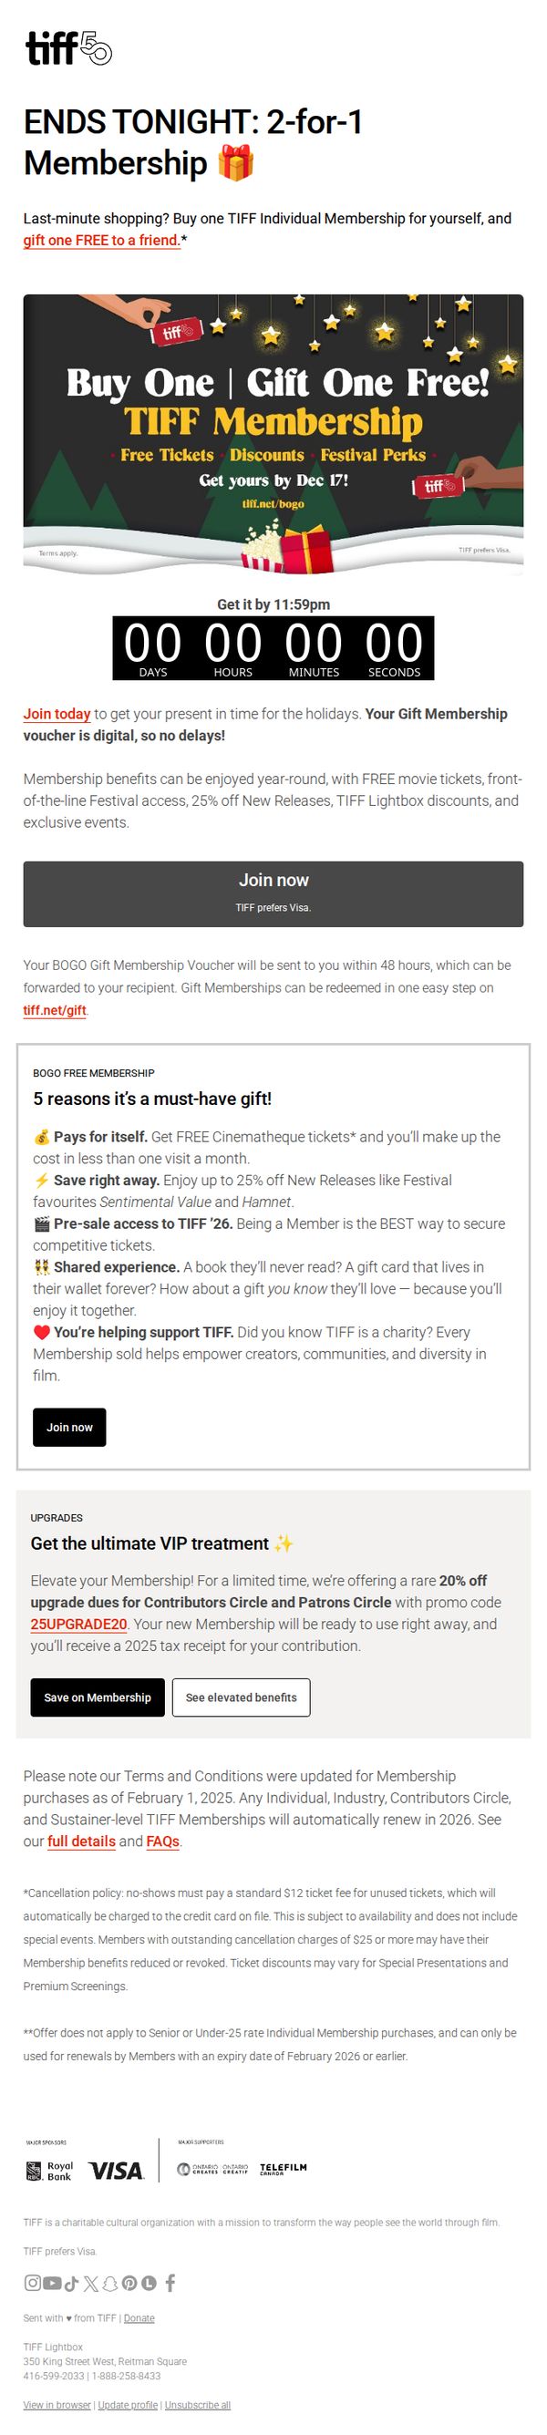Open the FAQs link
This screenshot has width=547, height=2435.
pos(162,1841)
